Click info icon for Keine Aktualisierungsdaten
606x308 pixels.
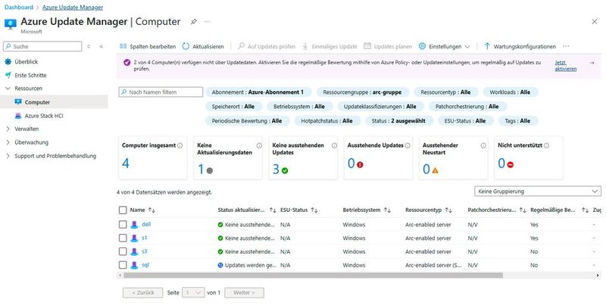click(259, 145)
